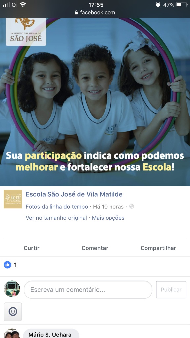This screenshot has height=338, width=190.
Task: Tap the Escola São José page logo thumbnail
Action: click(13, 199)
